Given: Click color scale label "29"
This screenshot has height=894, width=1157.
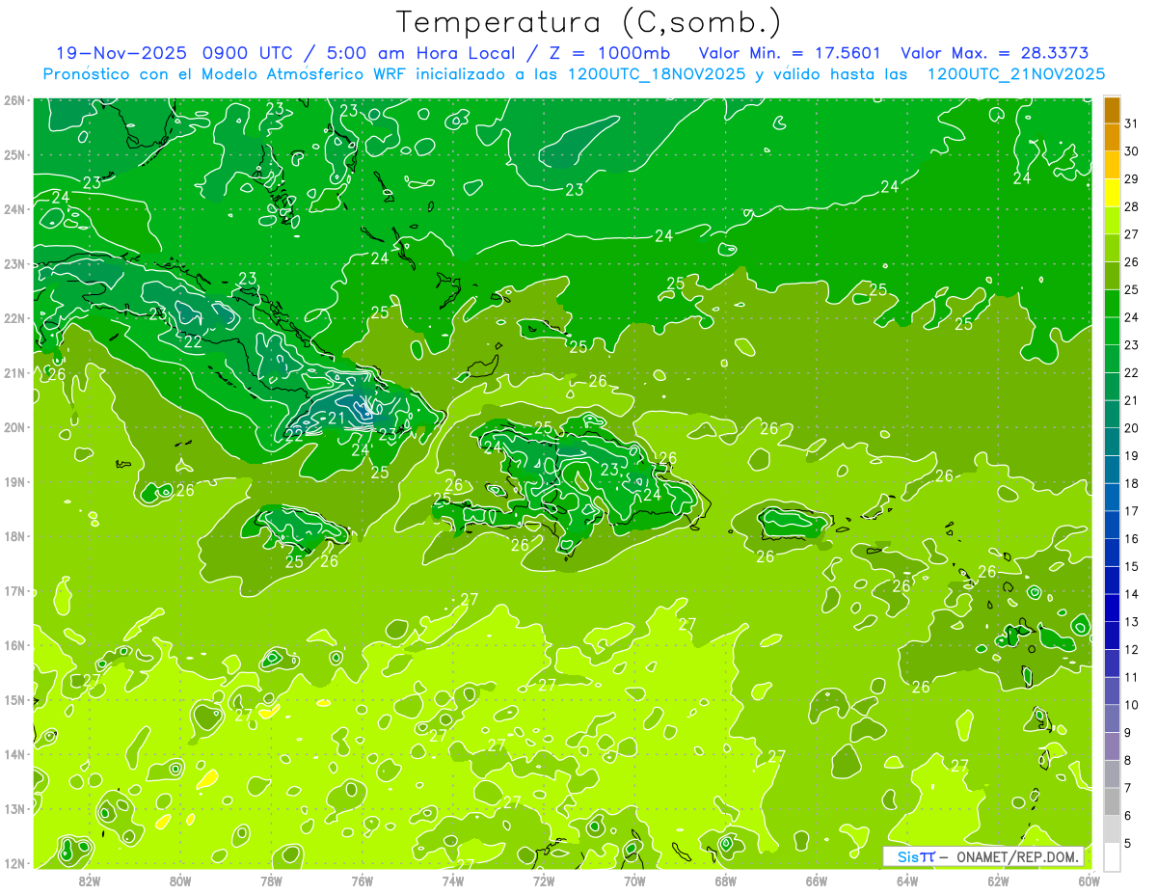Looking at the screenshot, I should (x=1132, y=179).
